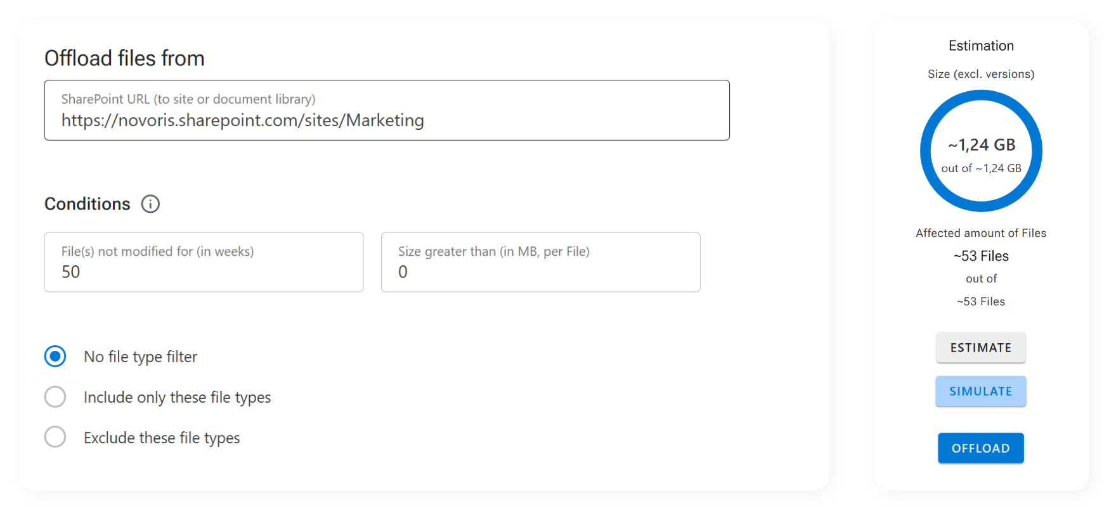The height and width of the screenshot is (518, 1116).
Task: Click the Offload files from heading
Action: pos(124,58)
